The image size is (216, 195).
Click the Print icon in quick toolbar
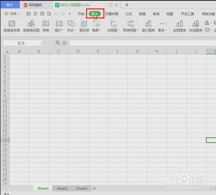pyautogui.click(x=42, y=14)
